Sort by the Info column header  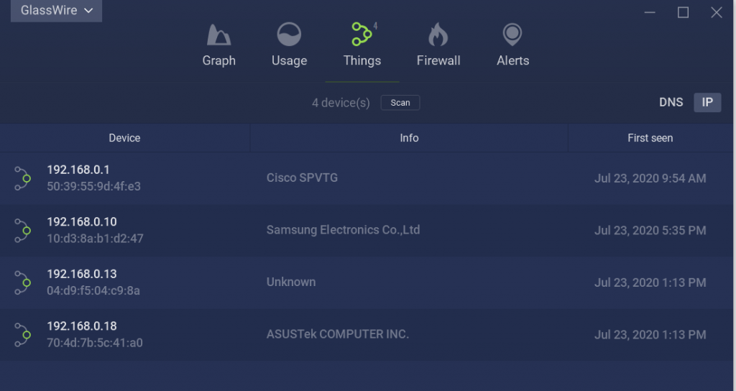[409, 138]
